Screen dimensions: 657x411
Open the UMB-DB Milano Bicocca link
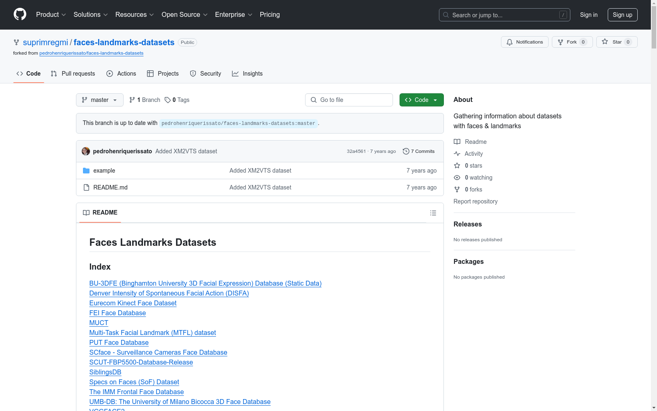tap(180, 402)
